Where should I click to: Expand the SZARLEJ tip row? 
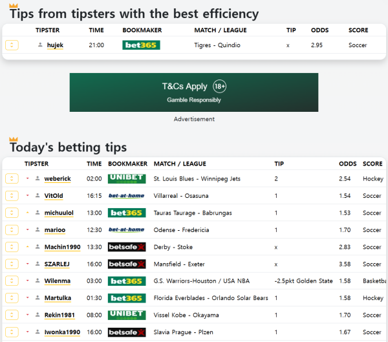click(x=12, y=264)
